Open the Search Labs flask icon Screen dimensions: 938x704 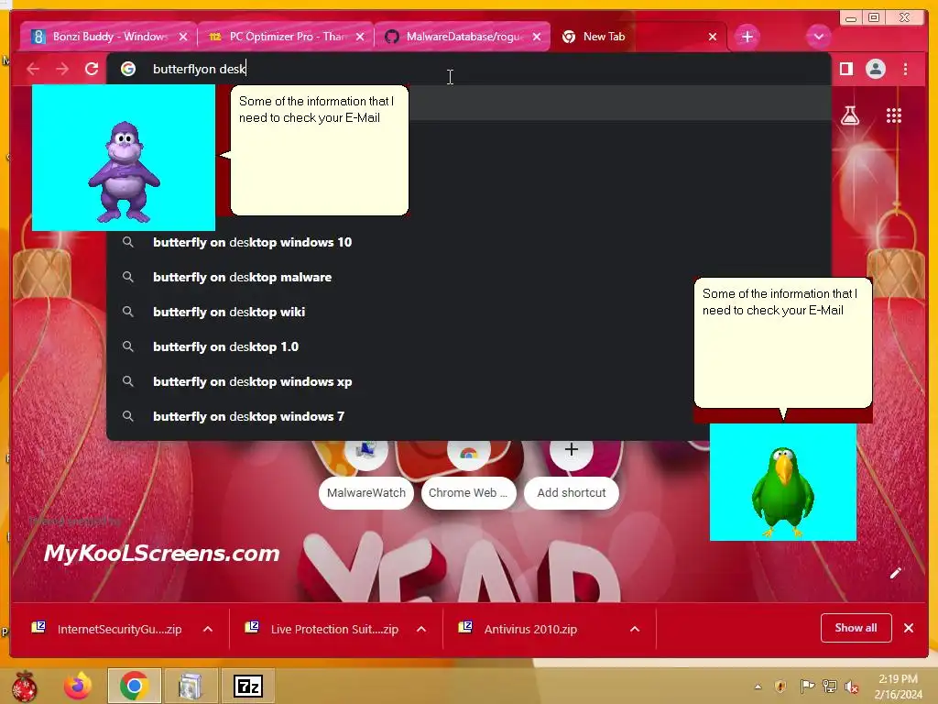click(x=850, y=115)
